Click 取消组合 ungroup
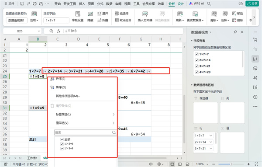Image resolution: width=262 pixels, height=167 pixels. [x=123, y=20]
